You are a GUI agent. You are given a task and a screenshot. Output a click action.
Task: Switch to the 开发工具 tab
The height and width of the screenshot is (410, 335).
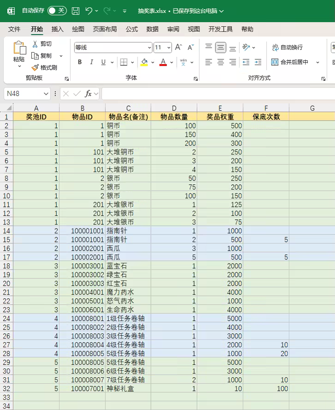click(221, 29)
